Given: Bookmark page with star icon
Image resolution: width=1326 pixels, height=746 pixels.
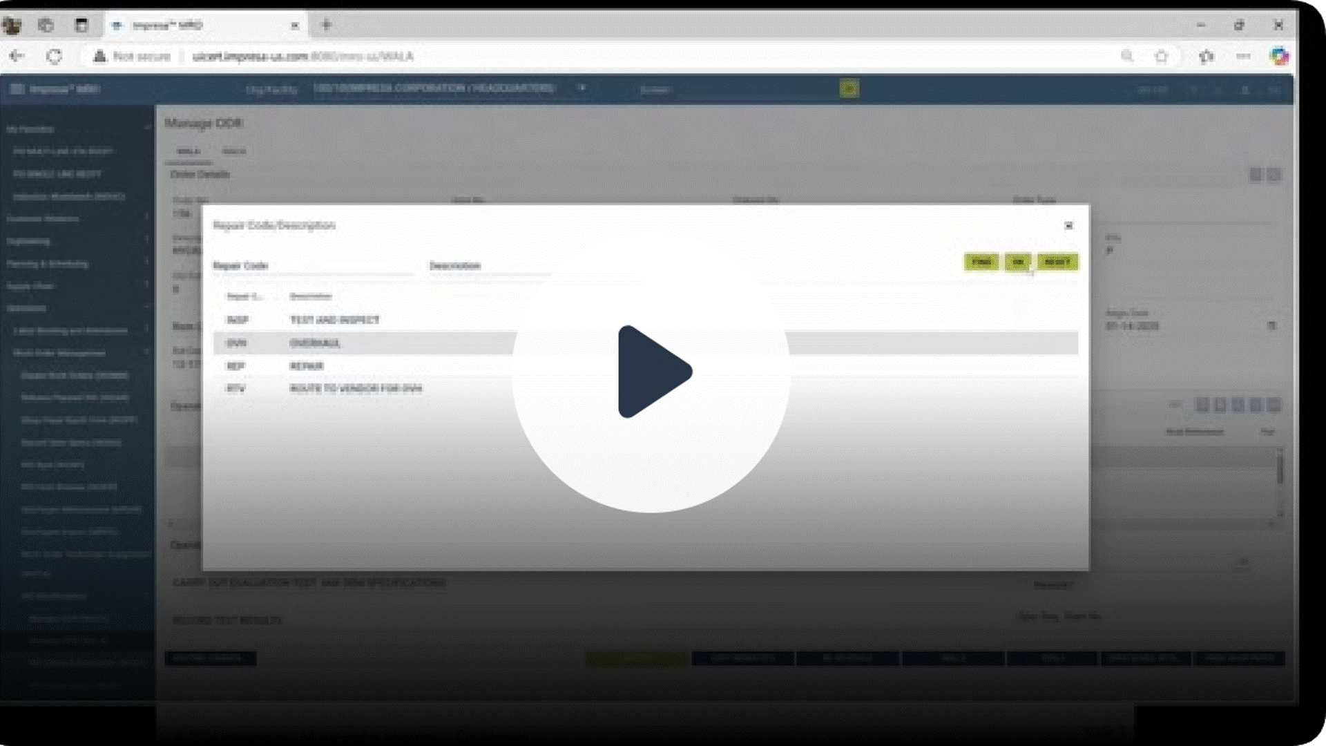Looking at the screenshot, I should point(1162,56).
